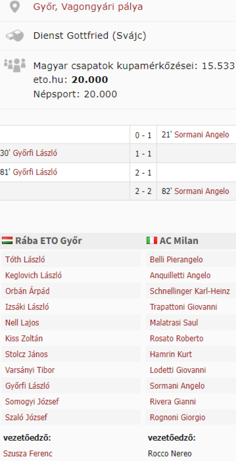The image size is (236, 461).
Task: Click the attendance crowd icon
Action: click(15, 65)
